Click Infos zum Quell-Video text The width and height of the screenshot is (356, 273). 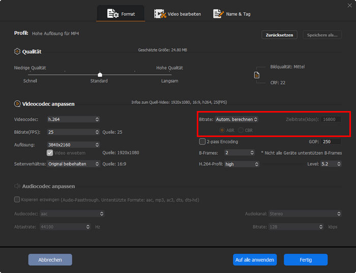tap(179, 102)
